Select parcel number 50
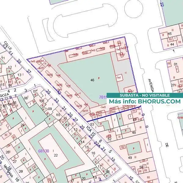This screenshot has width=183, height=183. pos(141,167)
